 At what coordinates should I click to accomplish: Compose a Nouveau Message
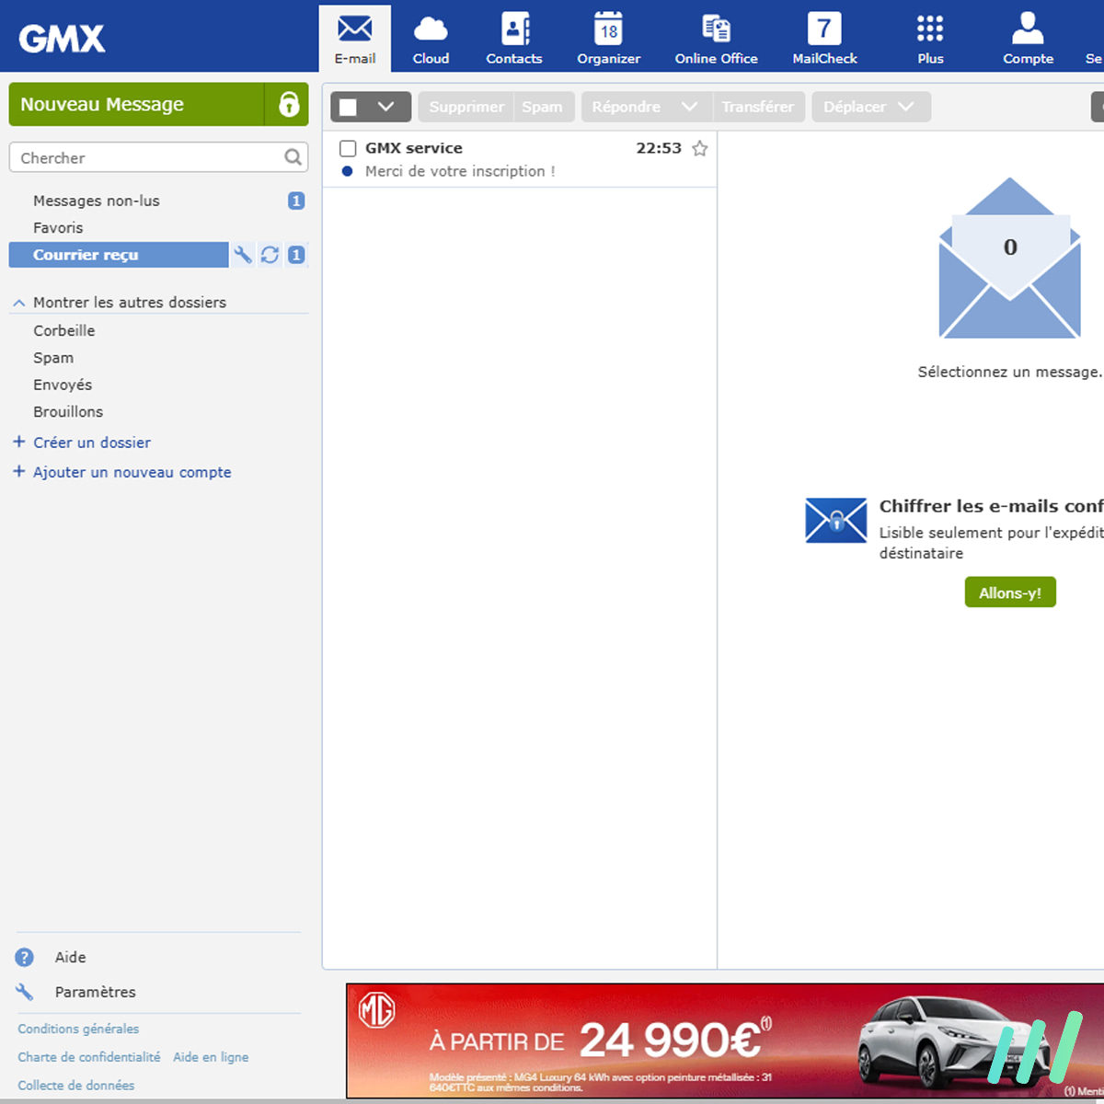click(x=136, y=104)
